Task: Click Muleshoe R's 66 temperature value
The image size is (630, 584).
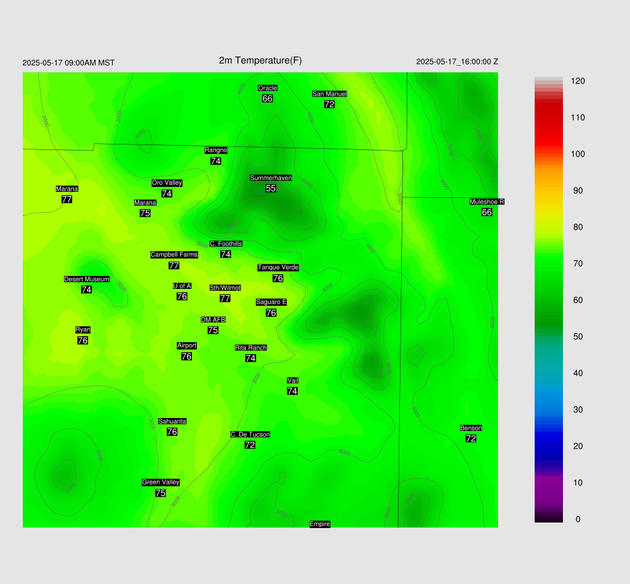Action: point(487,212)
